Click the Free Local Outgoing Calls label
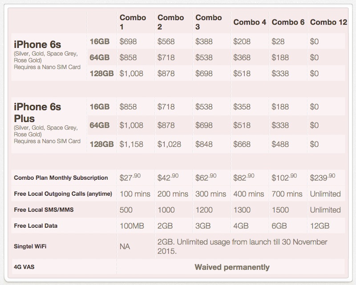 pos(62,194)
